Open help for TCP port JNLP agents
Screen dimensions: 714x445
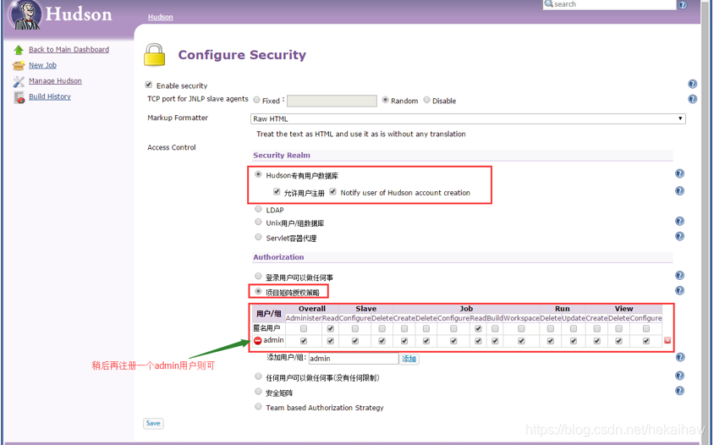[692, 99]
